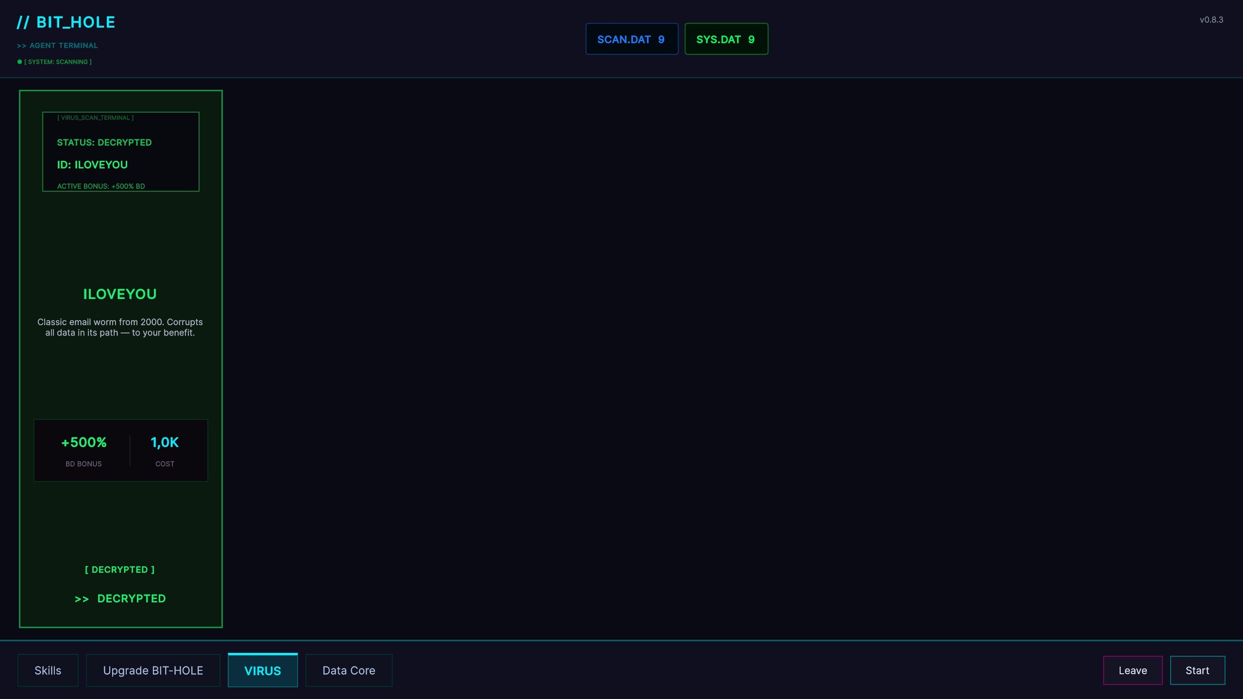1243x699 pixels.
Task: Click the 1,0K COST value
Action: pos(165,442)
